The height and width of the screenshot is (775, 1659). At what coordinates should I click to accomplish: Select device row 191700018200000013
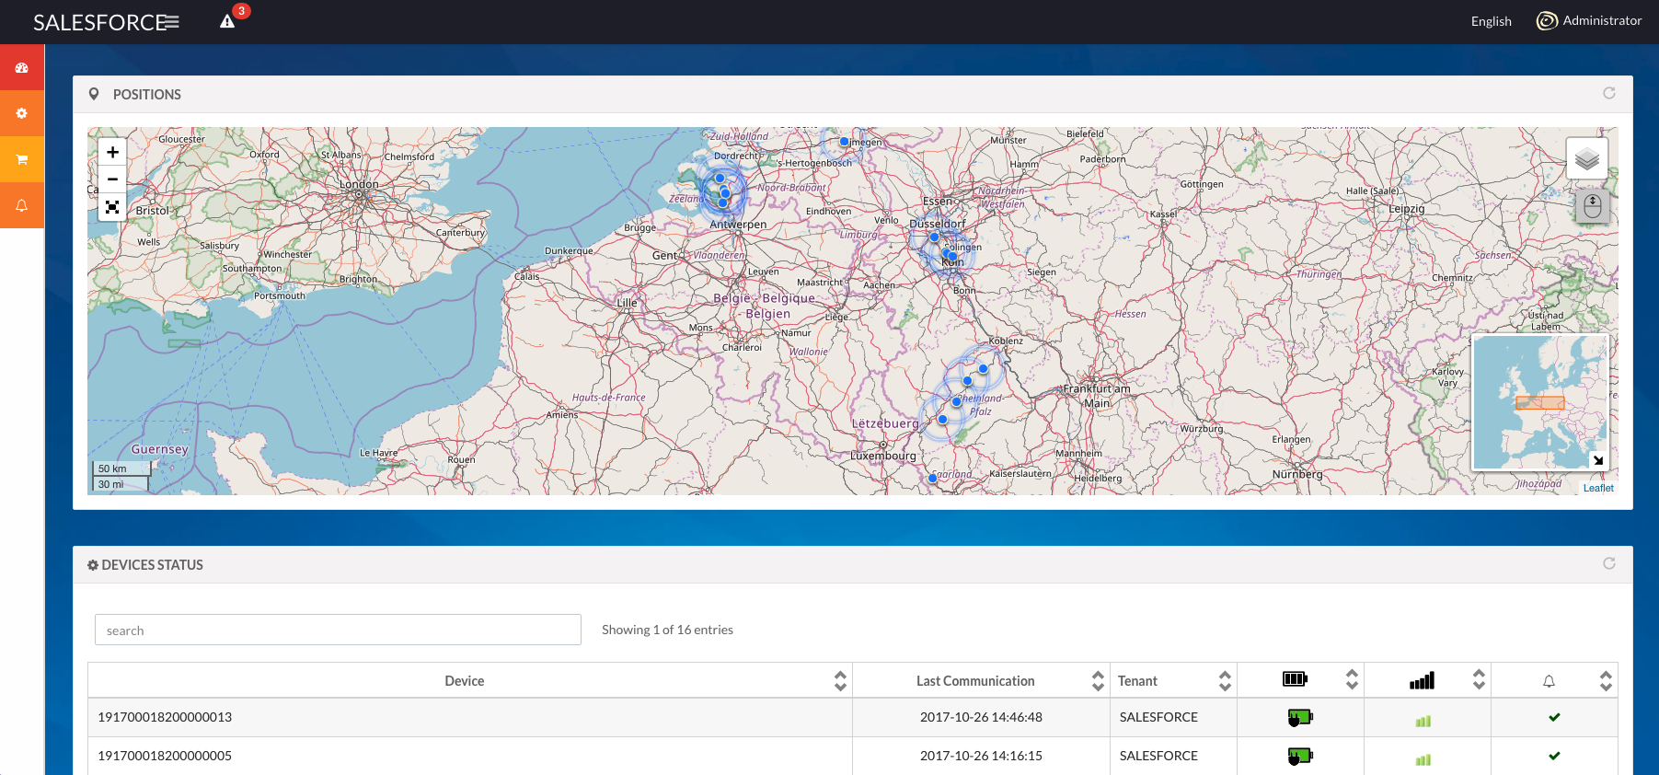[852, 717]
